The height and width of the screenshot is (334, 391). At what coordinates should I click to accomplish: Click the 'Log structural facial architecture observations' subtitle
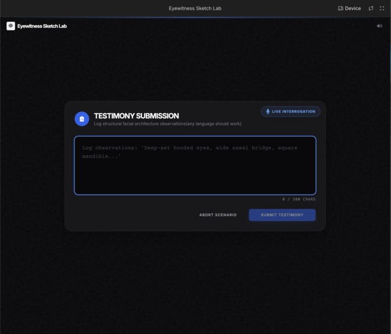click(168, 124)
